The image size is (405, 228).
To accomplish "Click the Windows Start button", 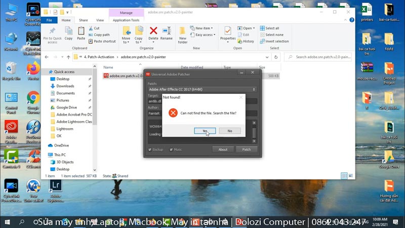I will 8,222.
